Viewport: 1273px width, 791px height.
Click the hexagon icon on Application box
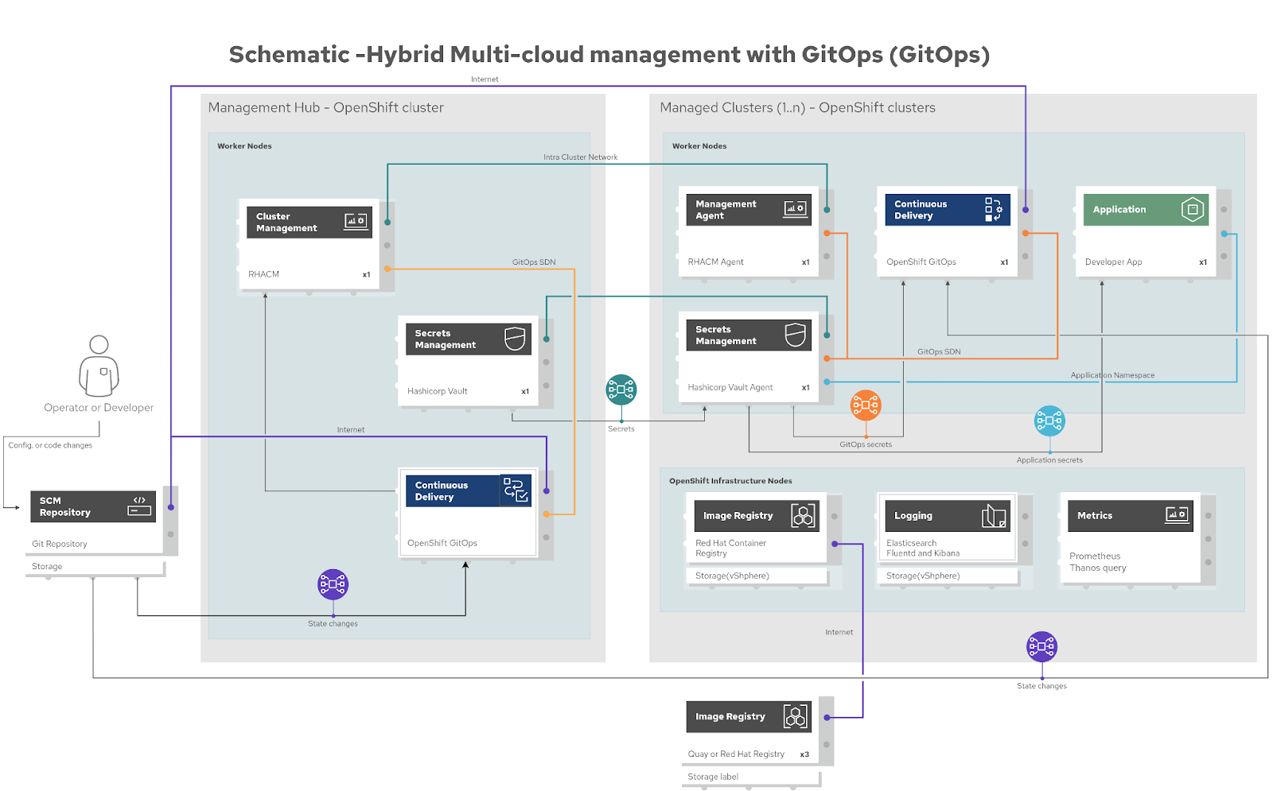pos(1192,210)
